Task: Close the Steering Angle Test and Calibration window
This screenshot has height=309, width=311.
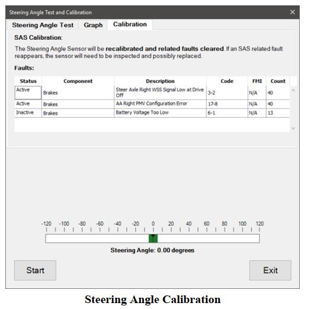Action: 293,12
